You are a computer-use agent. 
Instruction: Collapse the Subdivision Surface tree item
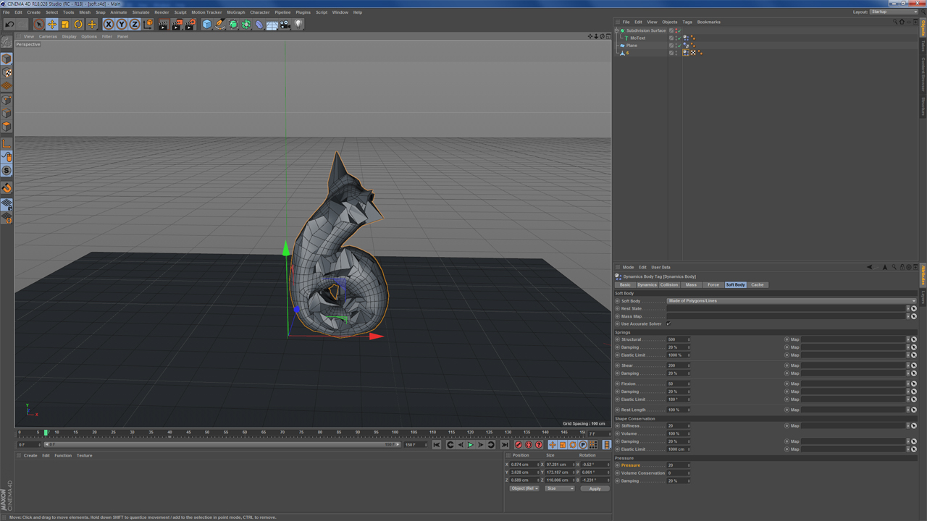point(617,30)
